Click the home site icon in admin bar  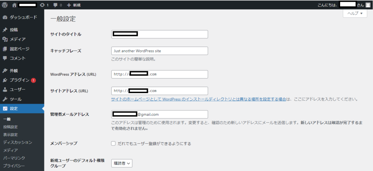point(14,5)
